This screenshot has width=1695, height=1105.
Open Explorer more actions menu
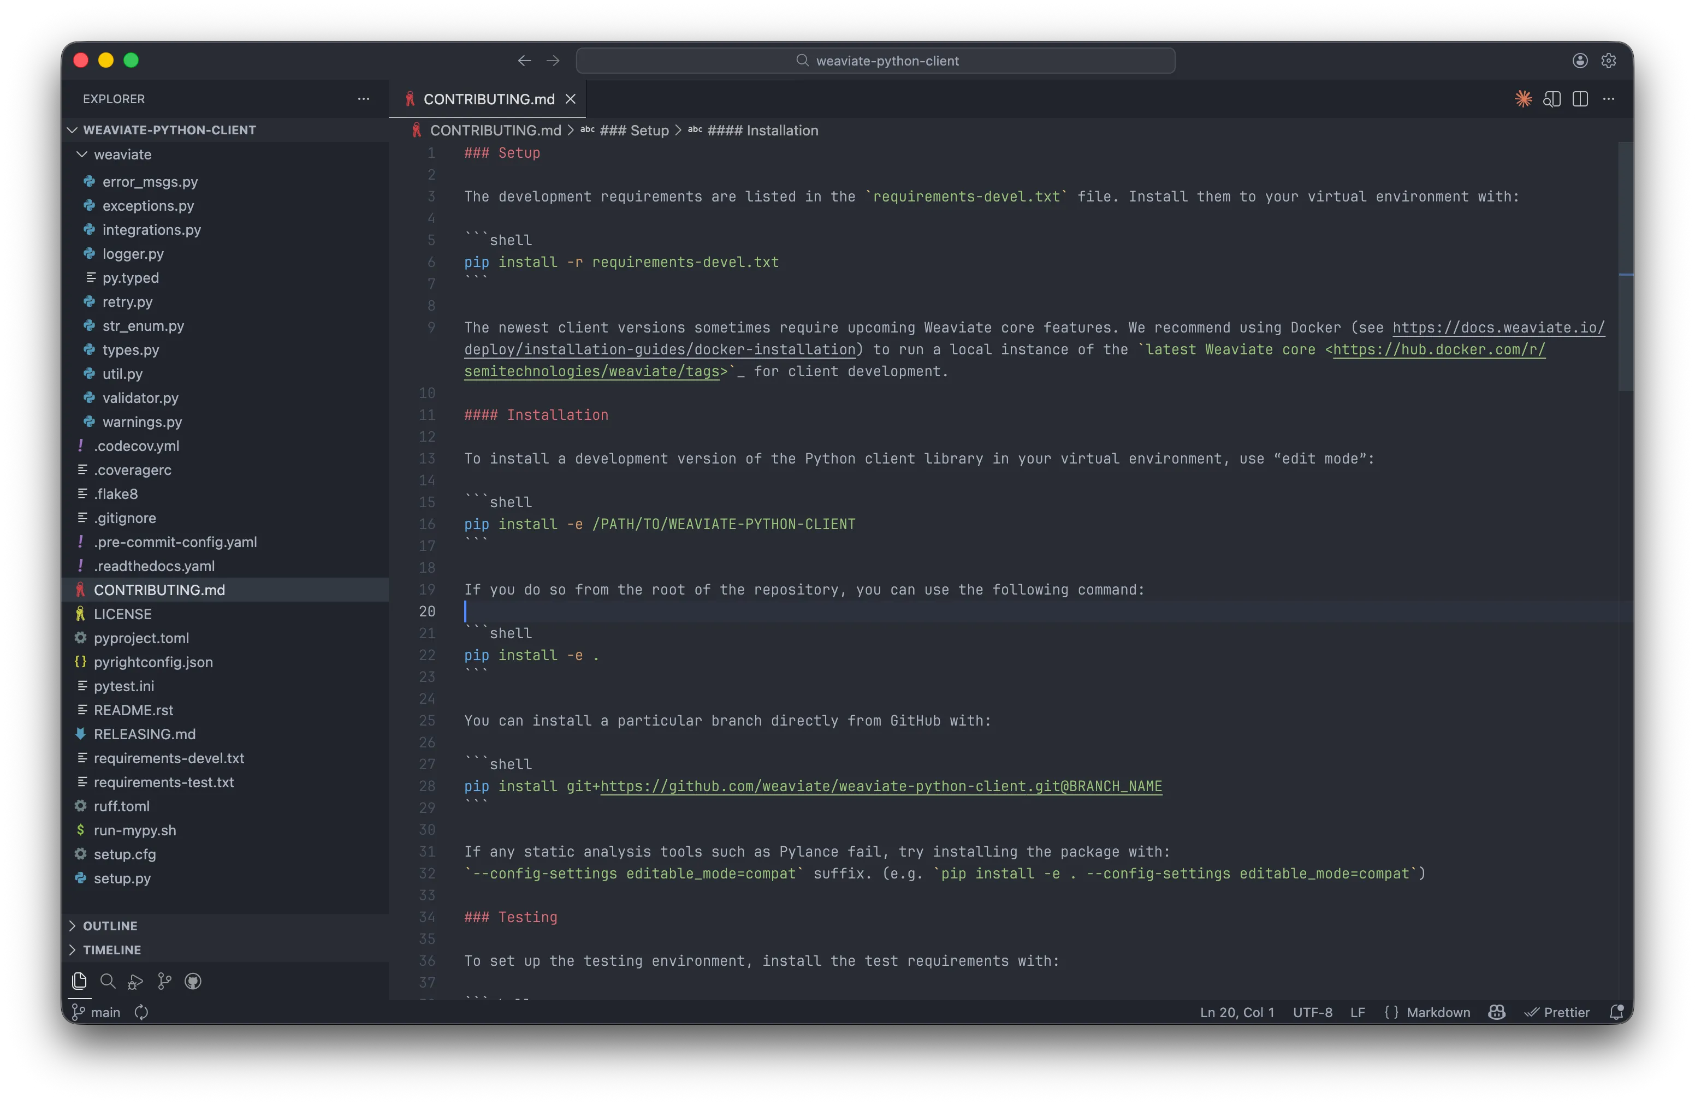click(364, 99)
